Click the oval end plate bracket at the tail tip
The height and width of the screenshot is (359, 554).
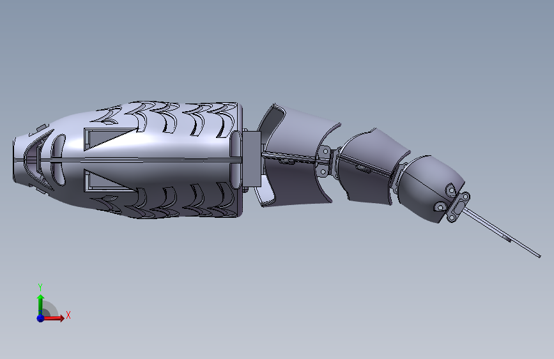(458, 208)
